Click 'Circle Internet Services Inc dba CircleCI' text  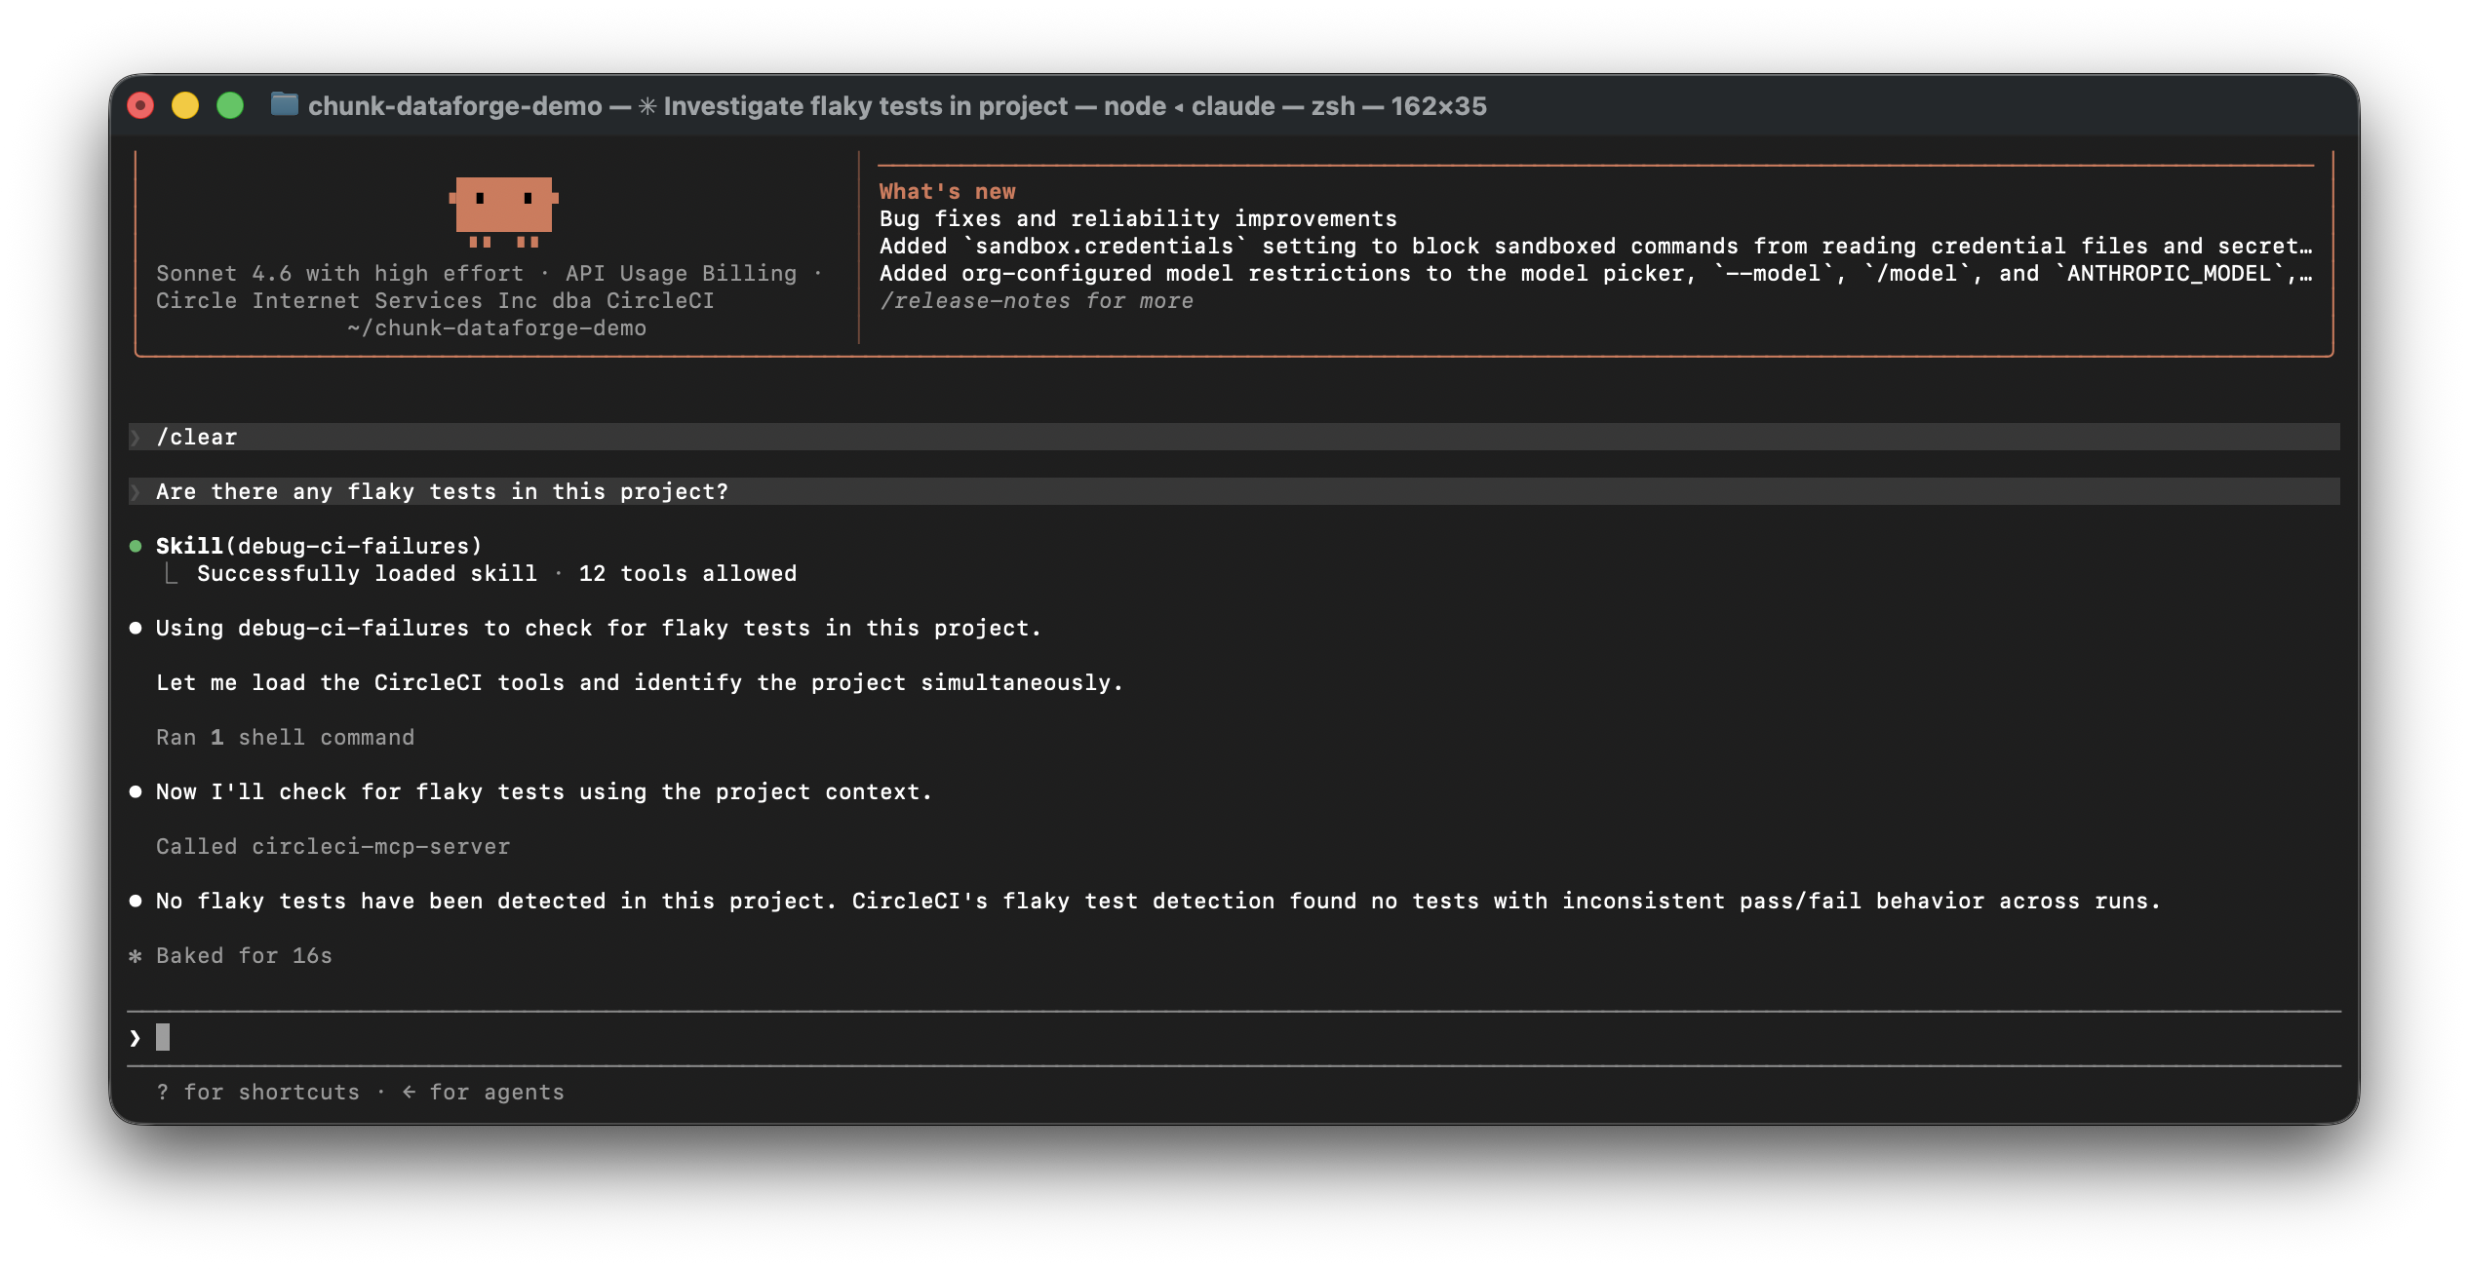pyautogui.click(x=435, y=301)
